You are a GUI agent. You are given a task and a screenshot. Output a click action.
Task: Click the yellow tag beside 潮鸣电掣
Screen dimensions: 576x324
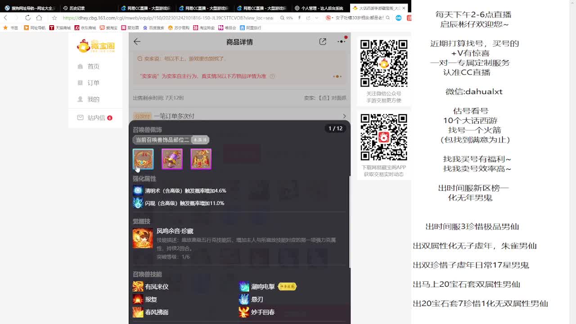[287, 286]
